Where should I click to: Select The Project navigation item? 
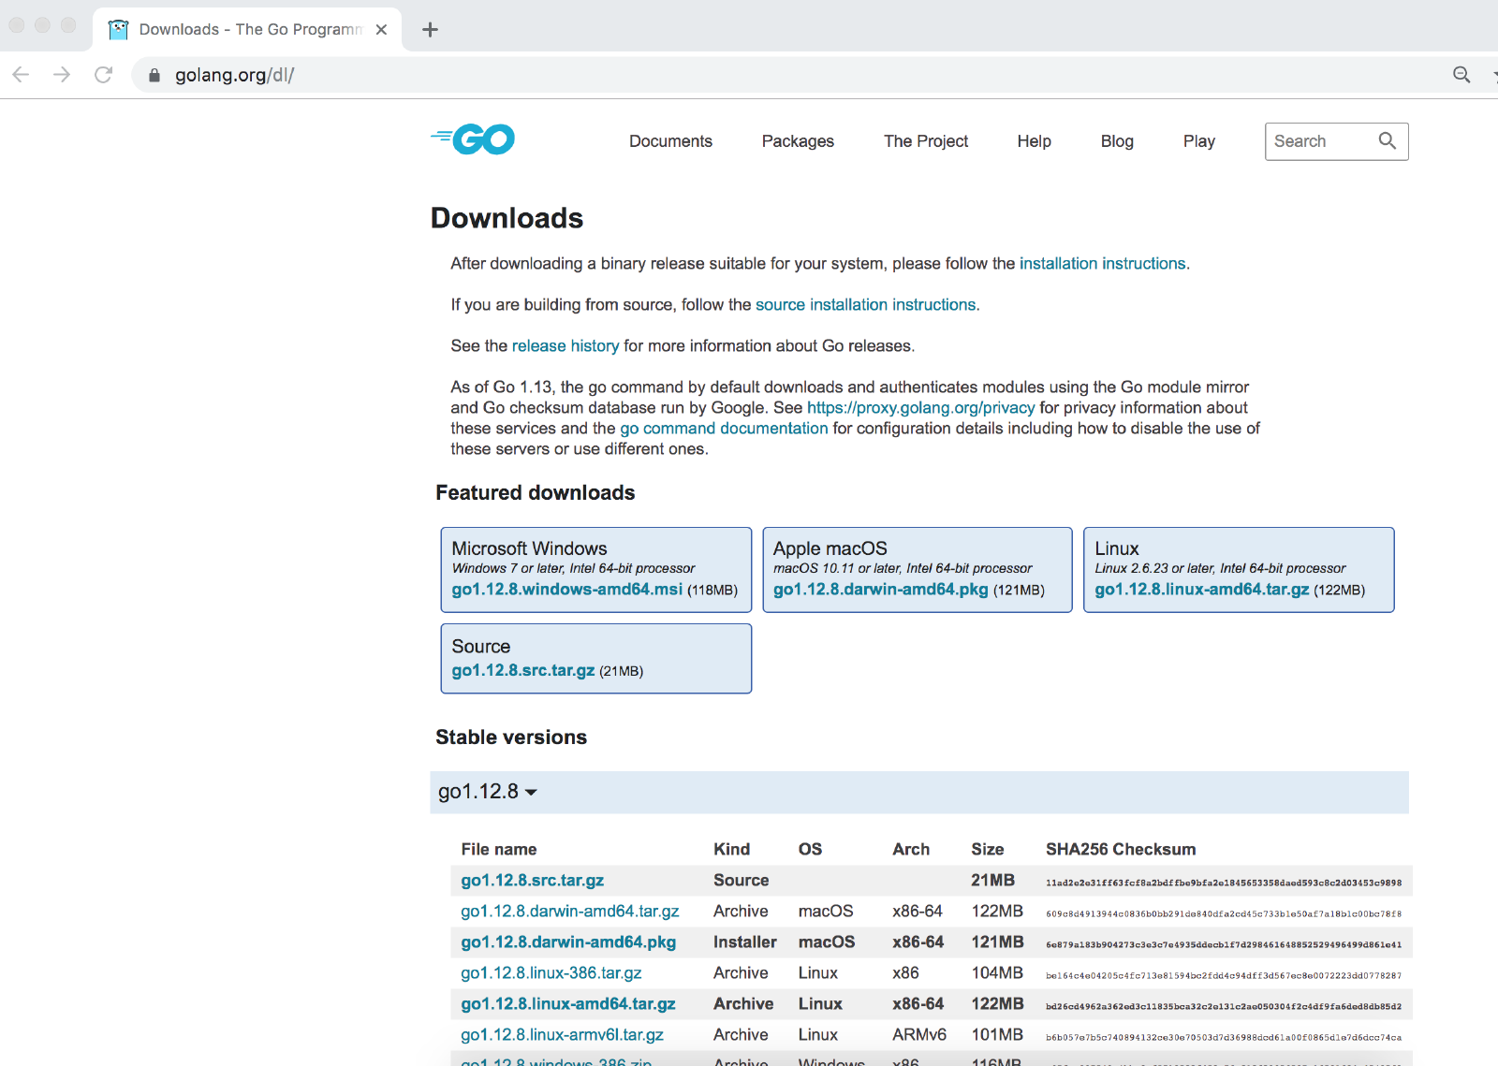[925, 141]
